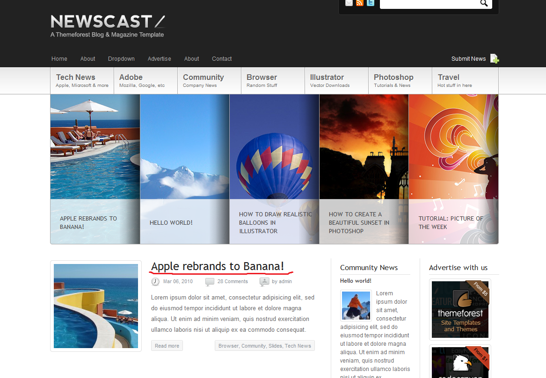Click the Read more button
Image resolution: width=546 pixels, height=378 pixels.
(x=167, y=346)
